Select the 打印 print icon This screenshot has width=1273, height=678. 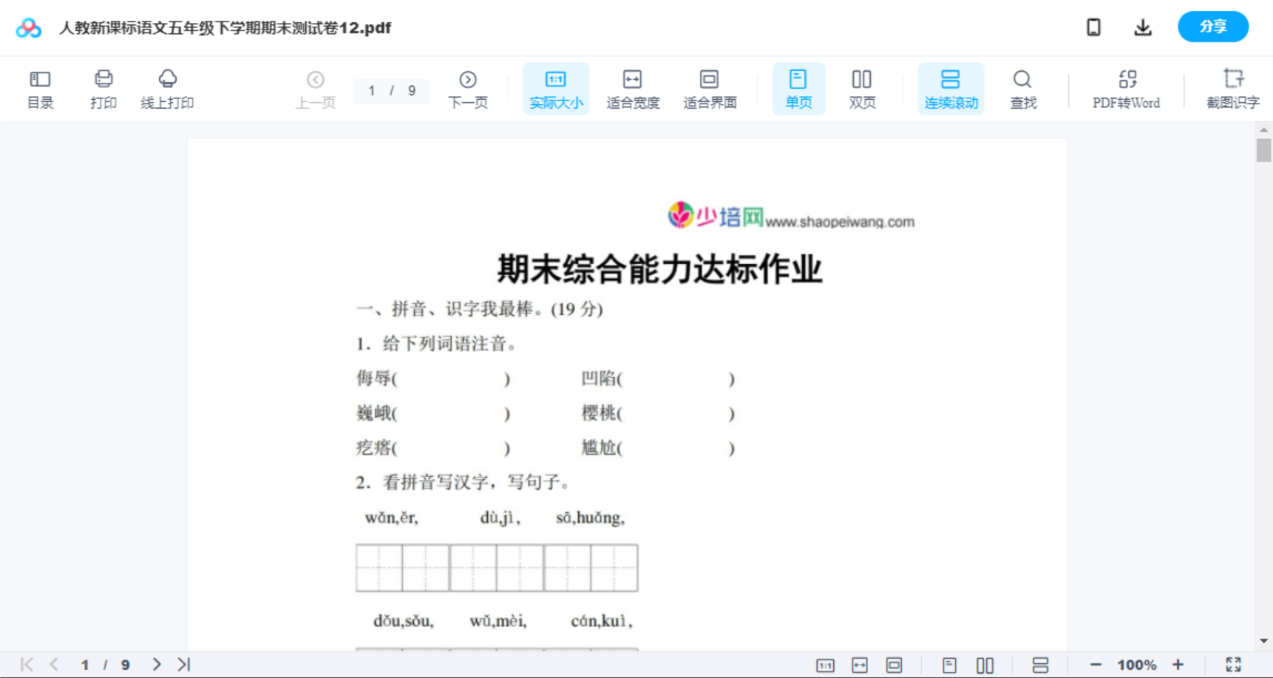point(103,88)
